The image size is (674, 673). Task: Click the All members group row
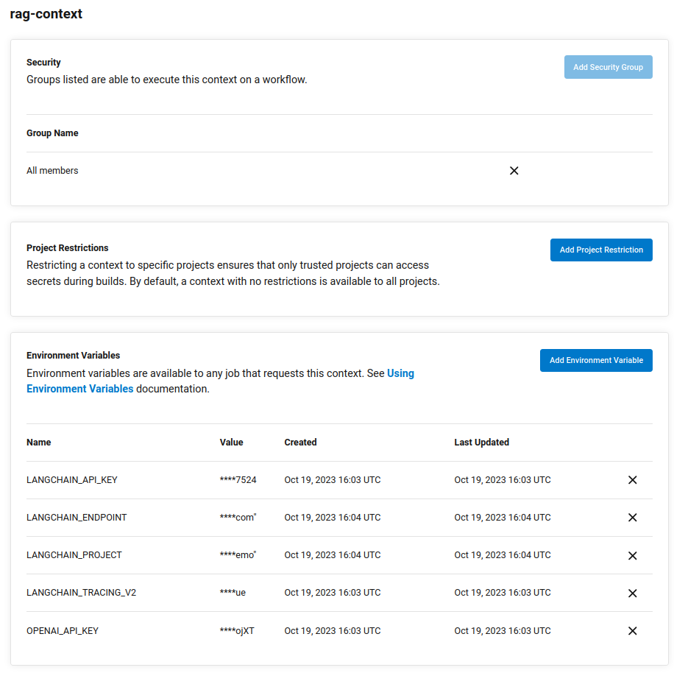[x=339, y=171]
